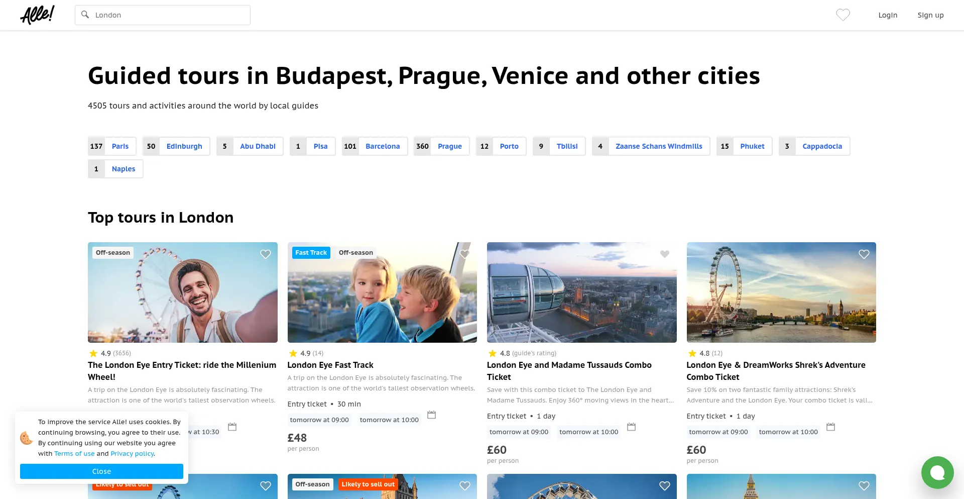Close the cookie notice
The width and height of the screenshot is (964, 499).
[x=101, y=471]
